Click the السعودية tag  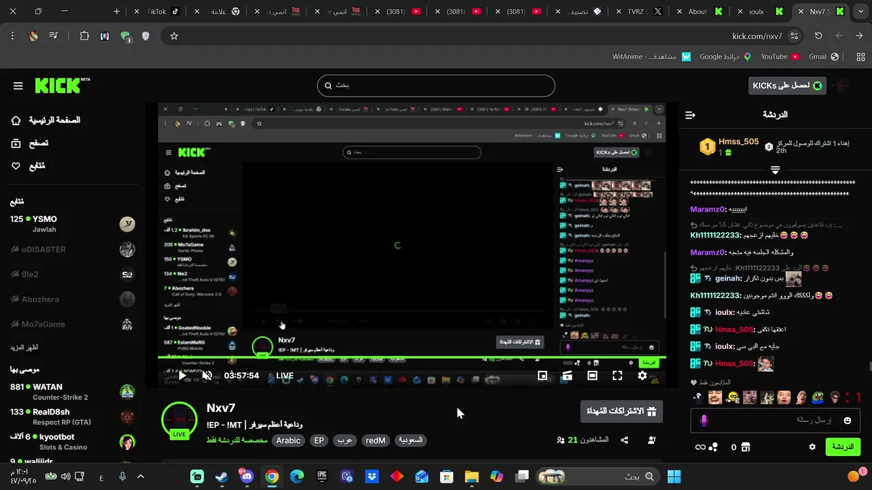click(410, 440)
